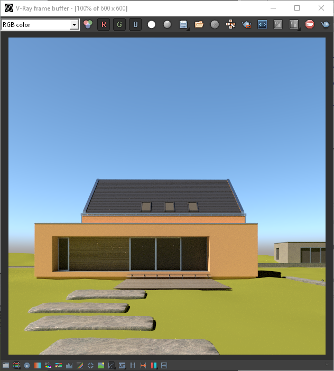Toggle exposure correction aperture icon
334x371 pixels.
click(x=90, y=365)
